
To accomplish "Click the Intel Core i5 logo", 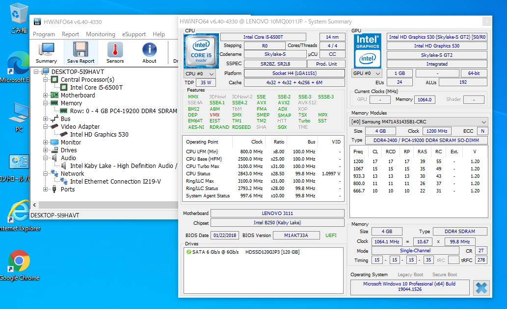I will (201, 51).
